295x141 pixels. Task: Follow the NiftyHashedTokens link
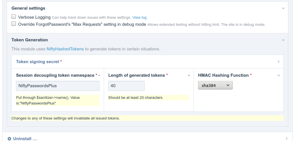(65, 49)
